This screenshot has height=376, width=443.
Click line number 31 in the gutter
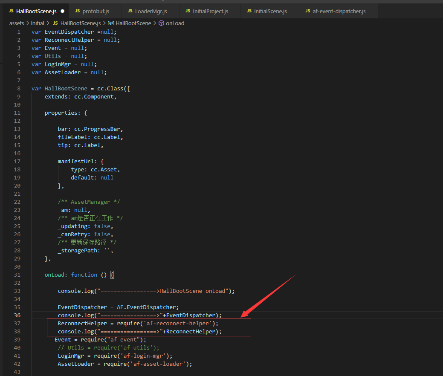tap(17, 275)
